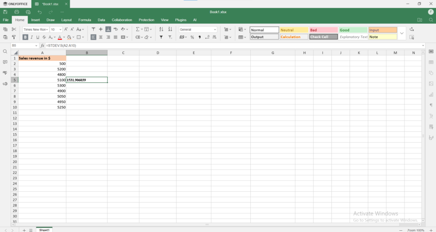
Task: Click the formula bar showing STDEV.S
Action: [233, 45]
